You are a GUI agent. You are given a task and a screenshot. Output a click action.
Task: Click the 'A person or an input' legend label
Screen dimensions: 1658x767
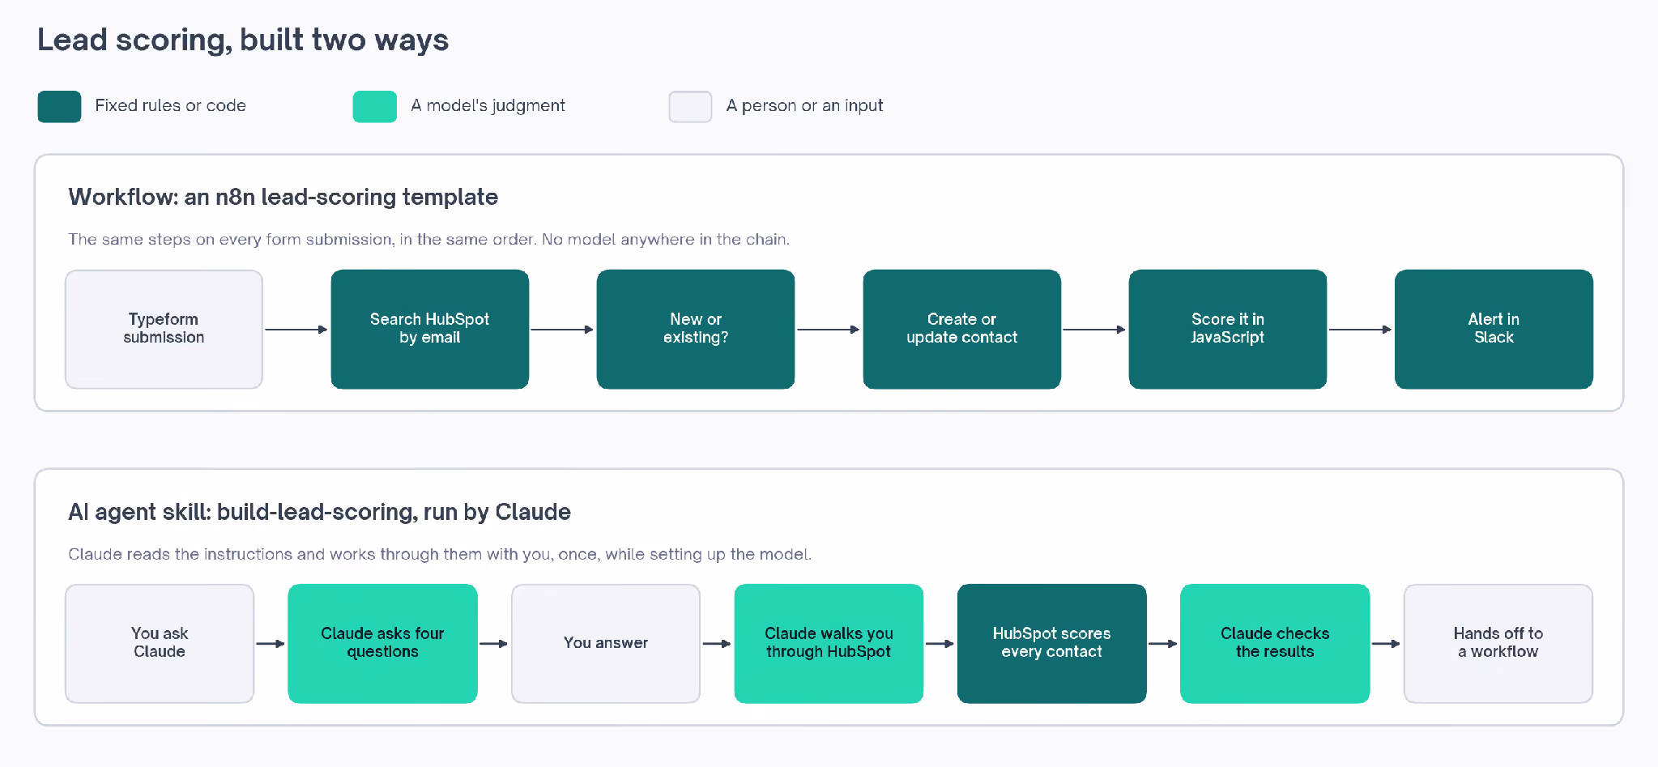tap(804, 105)
